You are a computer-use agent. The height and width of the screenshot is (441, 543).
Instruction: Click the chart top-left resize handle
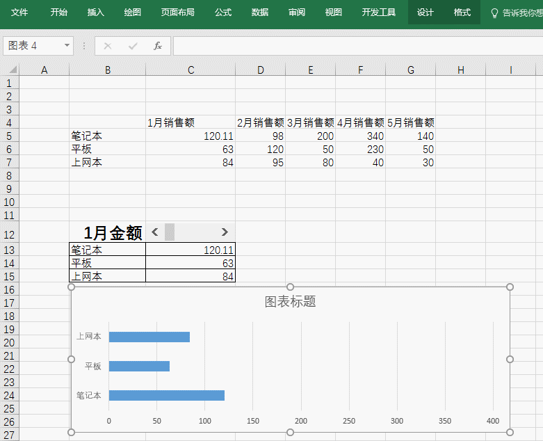tap(72, 287)
